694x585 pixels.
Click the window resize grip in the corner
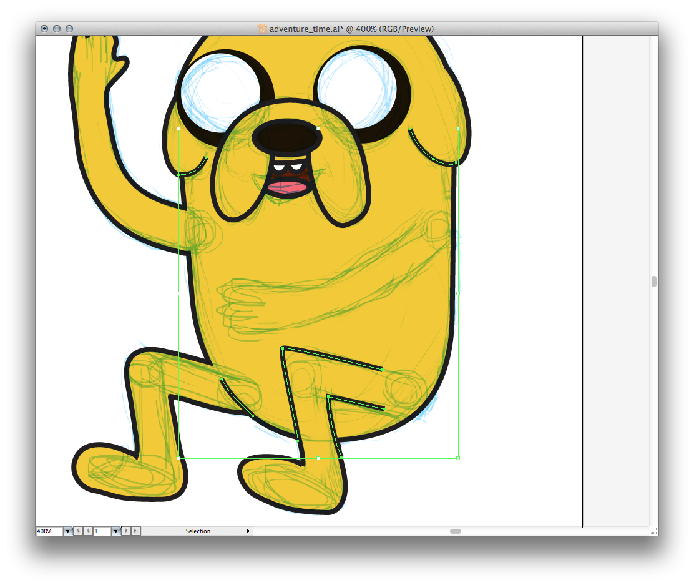pyautogui.click(x=653, y=531)
